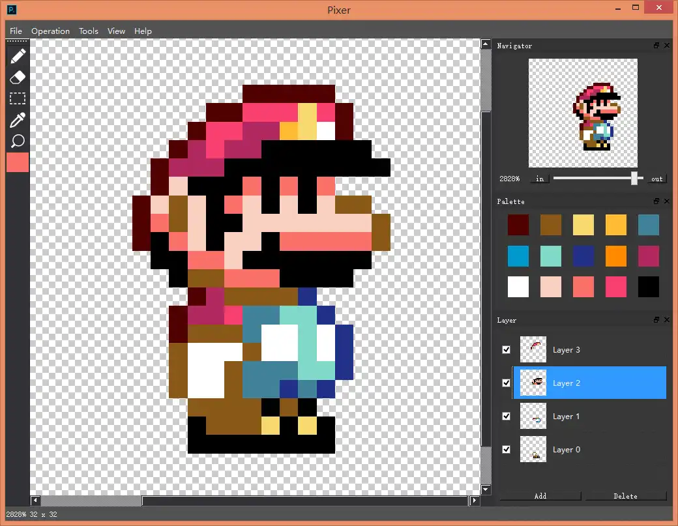The height and width of the screenshot is (526, 678).
Task: Click the horizontal scrollbar left arrow
Action: pyautogui.click(x=35, y=501)
